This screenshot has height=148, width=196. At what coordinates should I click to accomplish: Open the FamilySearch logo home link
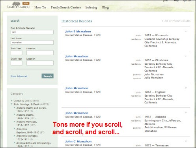(x=18, y=5)
